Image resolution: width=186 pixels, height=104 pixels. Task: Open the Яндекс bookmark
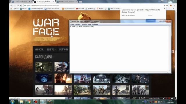100,9
